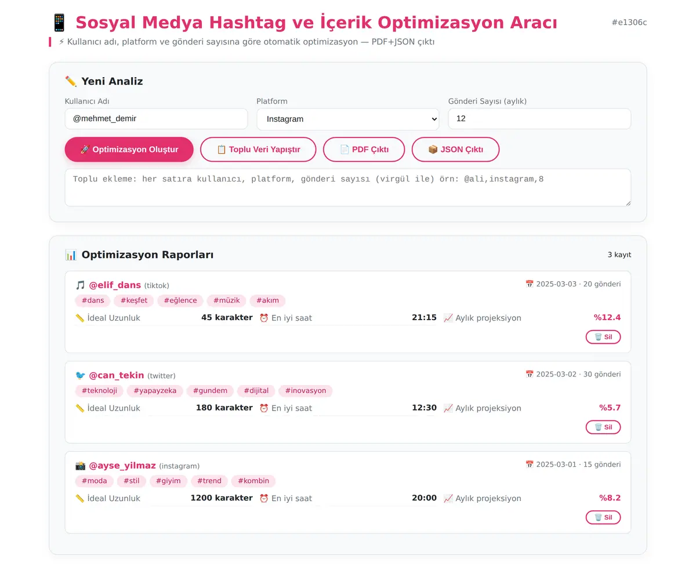696x581 pixels.
Task: Click the calendar icon next to 2025-03-02
Action: [529, 374]
